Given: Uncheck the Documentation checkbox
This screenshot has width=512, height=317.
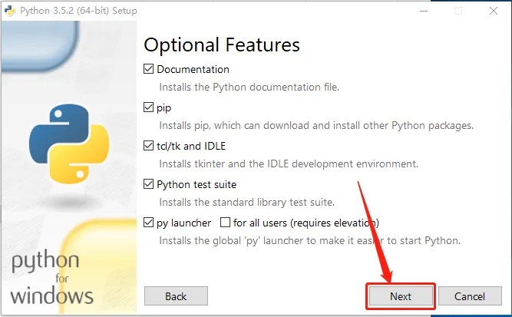Looking at the screenshot, I should [149, 69].
